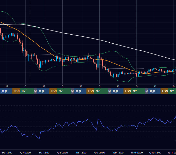The image size is (176, 155).
Task: Click the 東京 session block for April 7
Action: tap(43, 91)
